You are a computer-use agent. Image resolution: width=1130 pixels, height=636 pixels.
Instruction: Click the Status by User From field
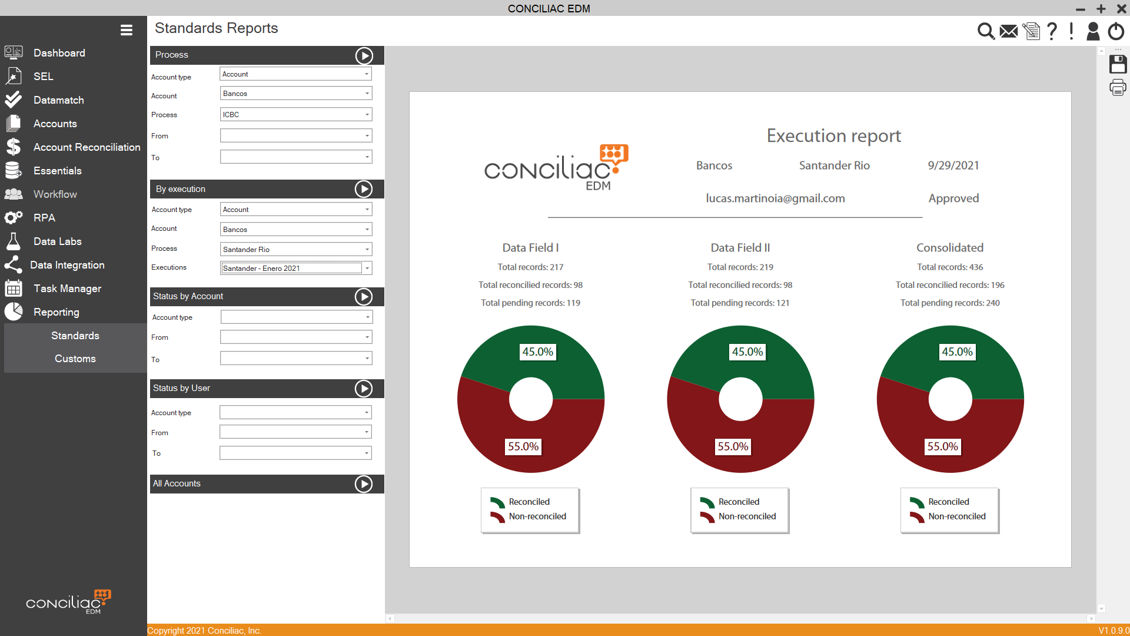295,433
